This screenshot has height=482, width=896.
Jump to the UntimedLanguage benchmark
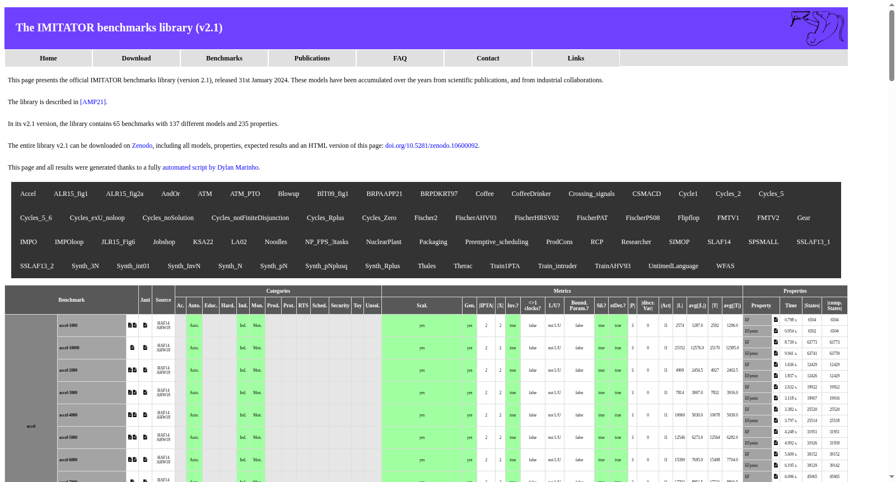(673, 266)
